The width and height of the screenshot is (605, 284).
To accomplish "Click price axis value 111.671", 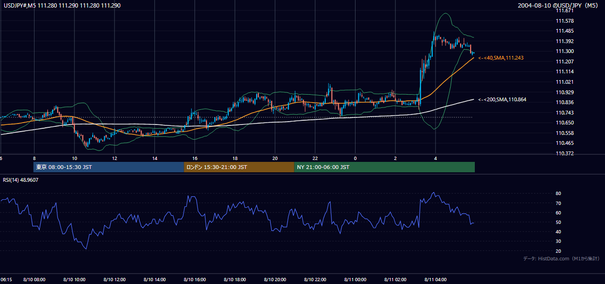I will 564,10.
